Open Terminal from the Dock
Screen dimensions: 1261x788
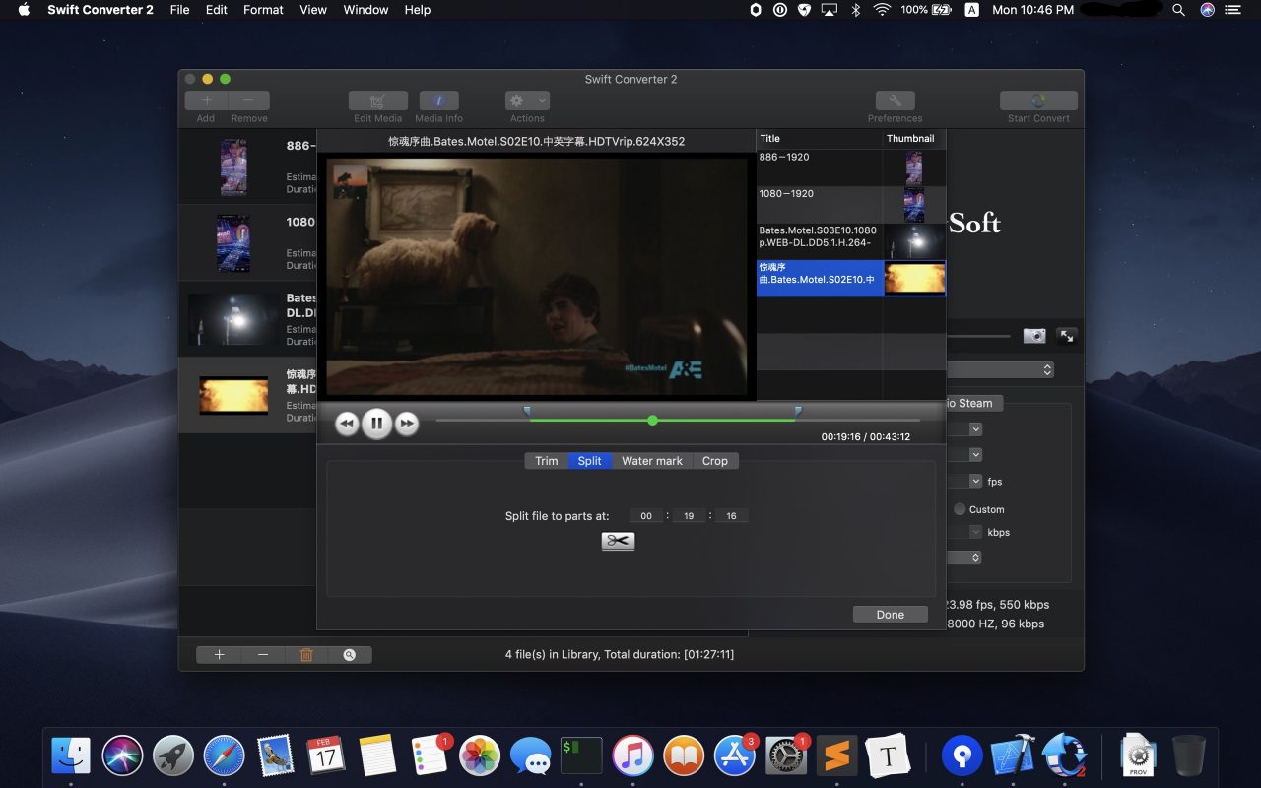(x=581, y=755)
